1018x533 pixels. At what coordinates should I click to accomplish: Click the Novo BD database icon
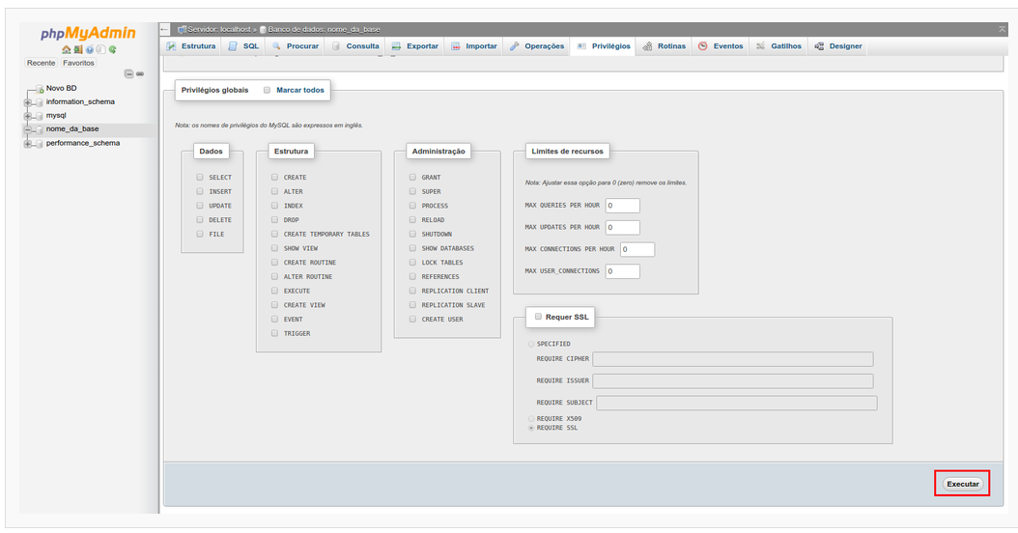39,89
